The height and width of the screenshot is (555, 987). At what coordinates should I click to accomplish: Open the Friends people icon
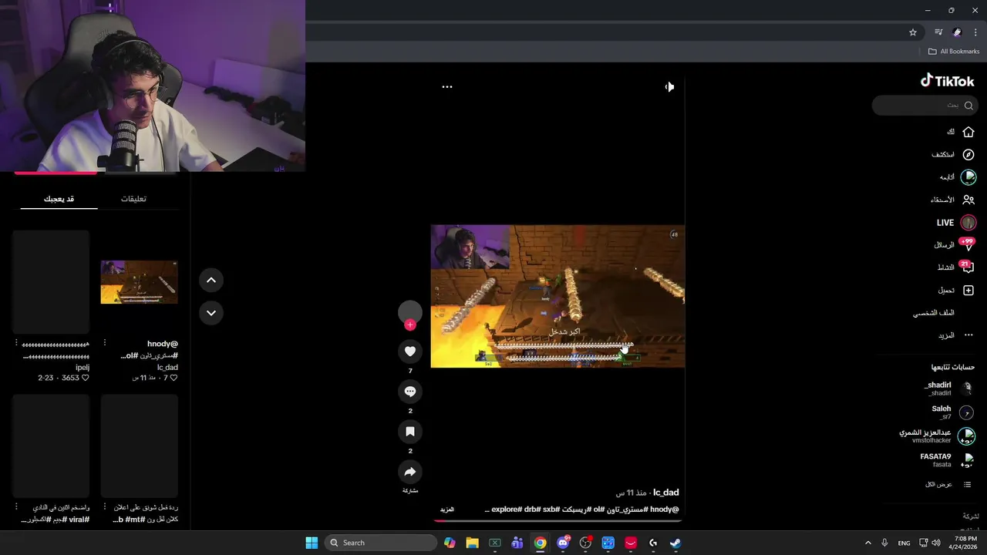click(x=968, y=200)
